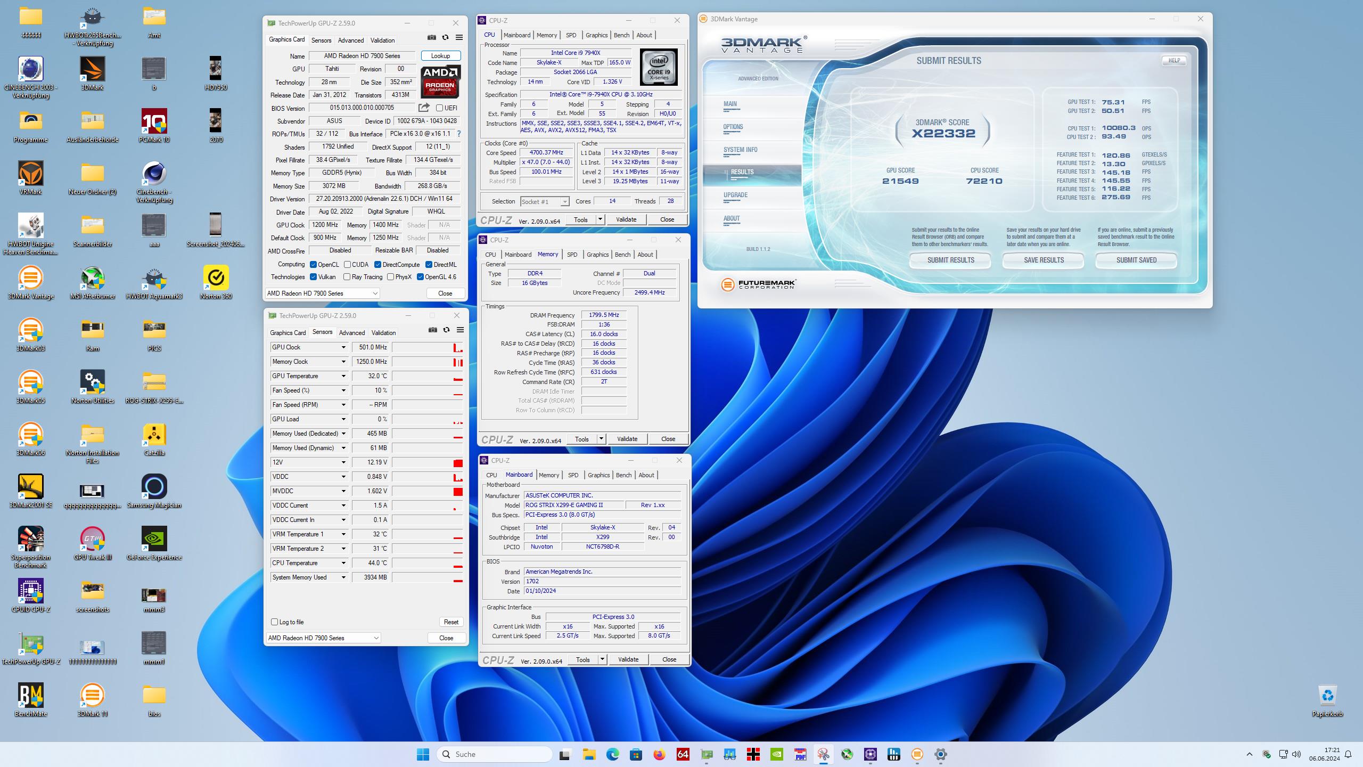This screenshot has width=1363, height=767.
Task: Click camera icon in GPU-Z Sensors window
Action: pyautogui.click(x=433, y=330)
